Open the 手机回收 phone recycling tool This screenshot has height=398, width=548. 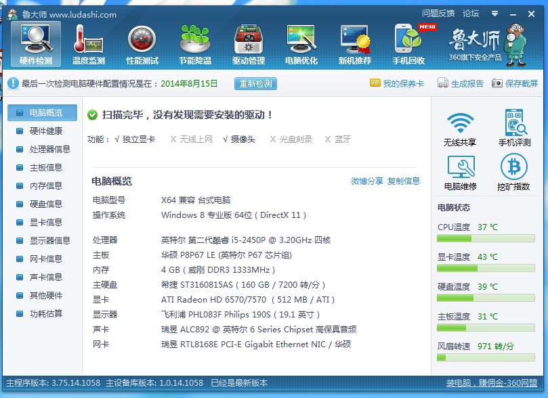tap(408, 44)
